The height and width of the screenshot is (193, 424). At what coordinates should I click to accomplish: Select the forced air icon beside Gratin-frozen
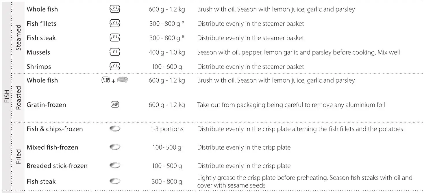[x=115, y=105]
